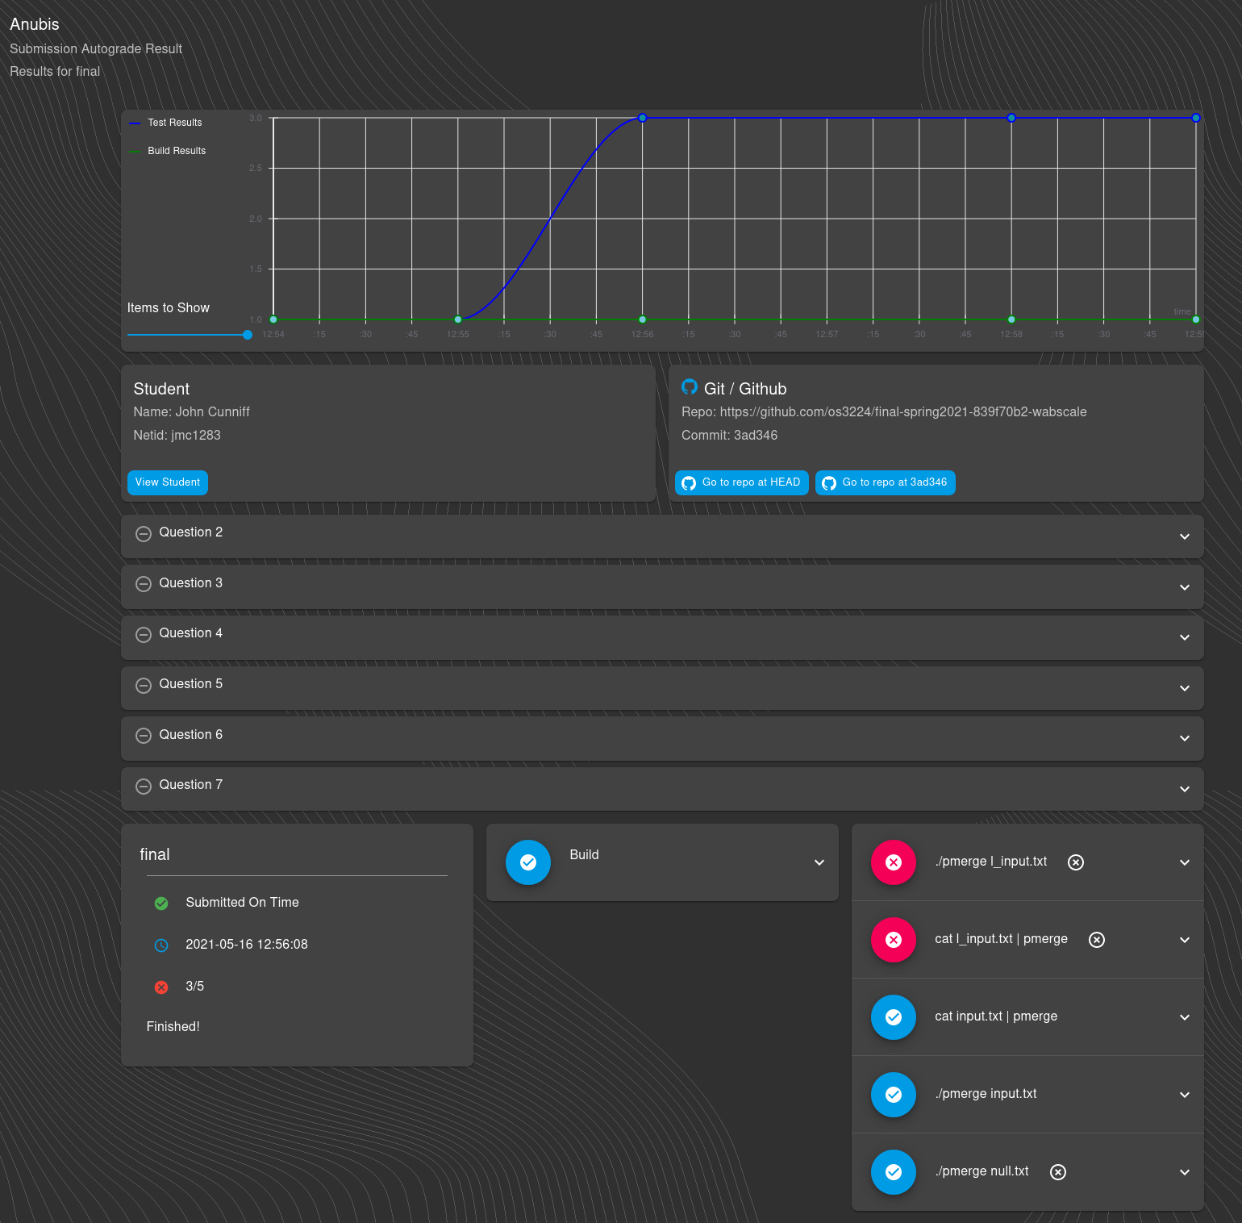This screenshot has height=1223, width=1242.
Task: Select the Build Results legend entry
Action: 176,151
